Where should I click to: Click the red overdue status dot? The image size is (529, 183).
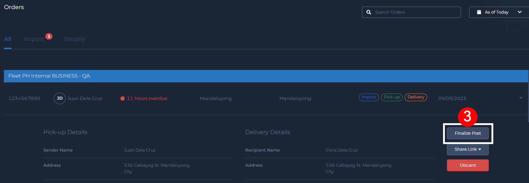tap(123, 98)
